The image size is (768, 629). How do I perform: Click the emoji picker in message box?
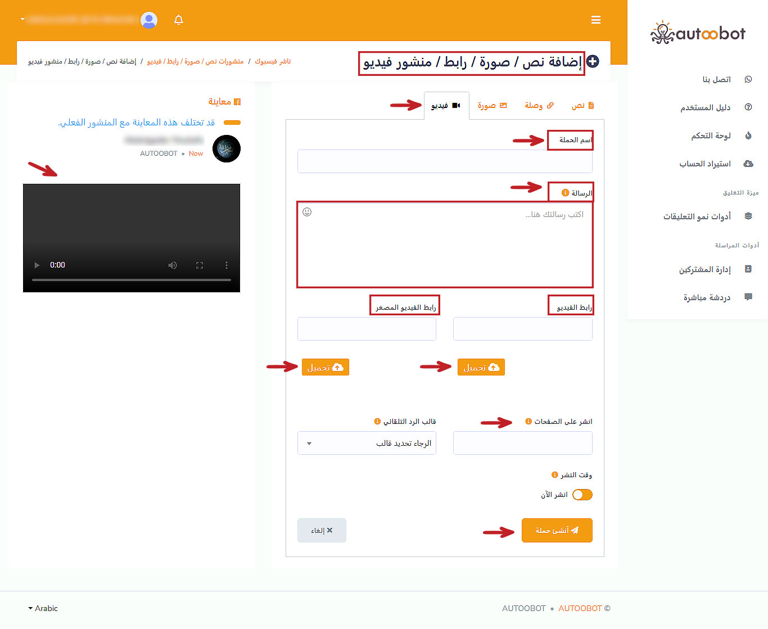coord(307,212)
